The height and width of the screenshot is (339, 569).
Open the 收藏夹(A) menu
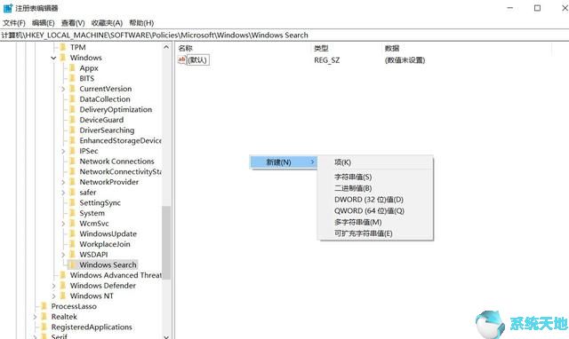point(107,23)
